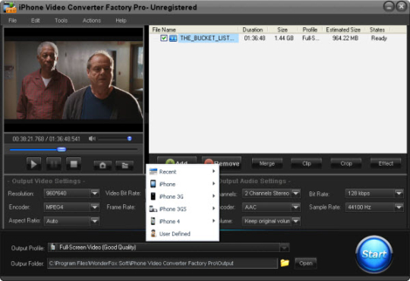Click the Recent entry icon

[x=153, y=172]
